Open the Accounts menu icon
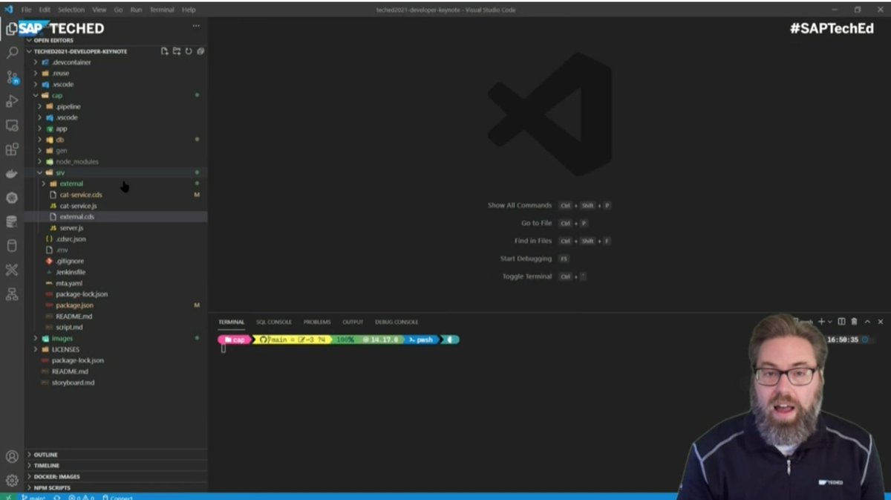 point(12,456)
